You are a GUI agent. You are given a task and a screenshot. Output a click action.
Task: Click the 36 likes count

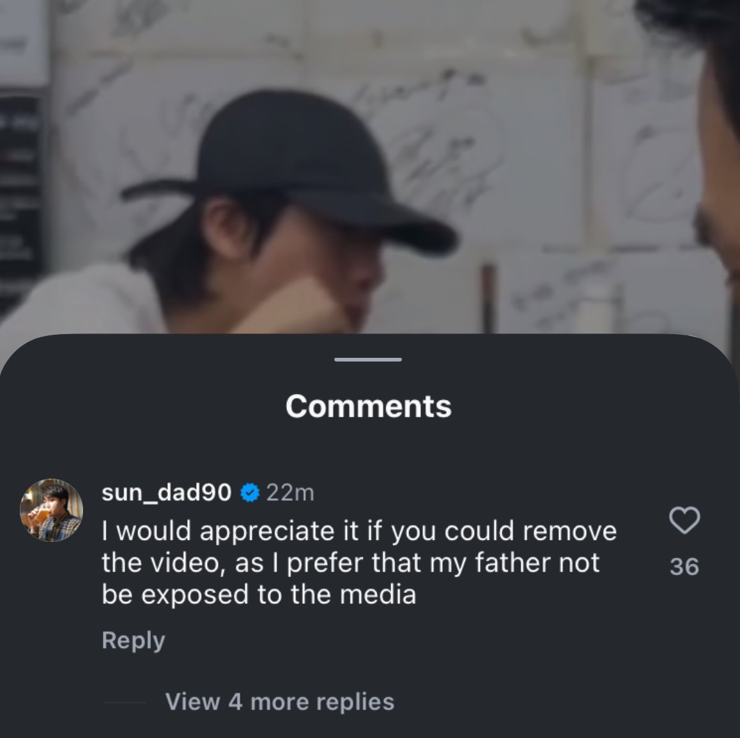click(x=684, y=567)
